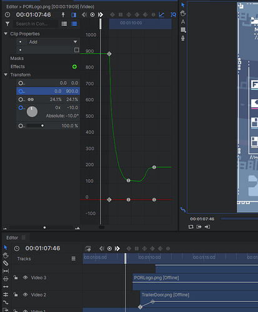Viewport: 258px width, 312px height.
Task: Select the hand pan tool in viewer
Action: (183, 14)
